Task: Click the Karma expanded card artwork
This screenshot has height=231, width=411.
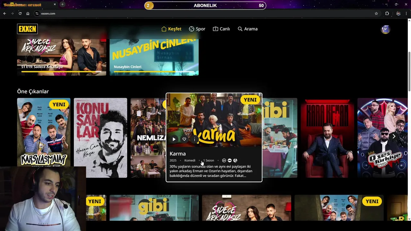Action: click(214, 120)
